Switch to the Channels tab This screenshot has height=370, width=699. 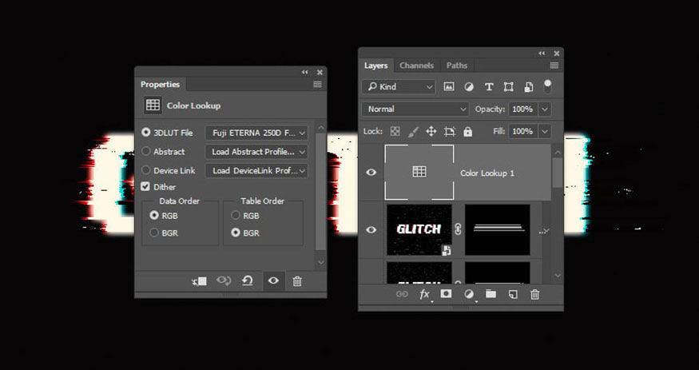[x=416, y=66]
